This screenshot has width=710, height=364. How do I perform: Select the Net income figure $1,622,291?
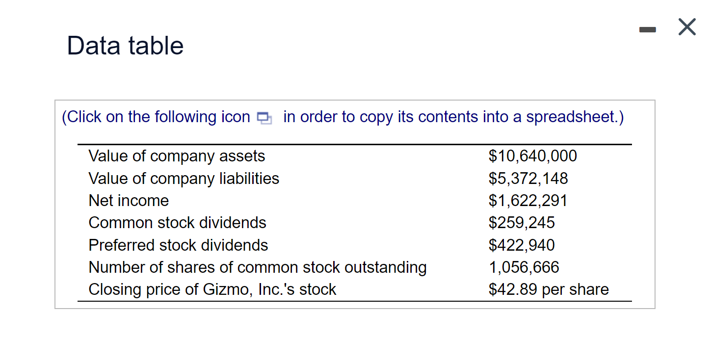(527, 200)
